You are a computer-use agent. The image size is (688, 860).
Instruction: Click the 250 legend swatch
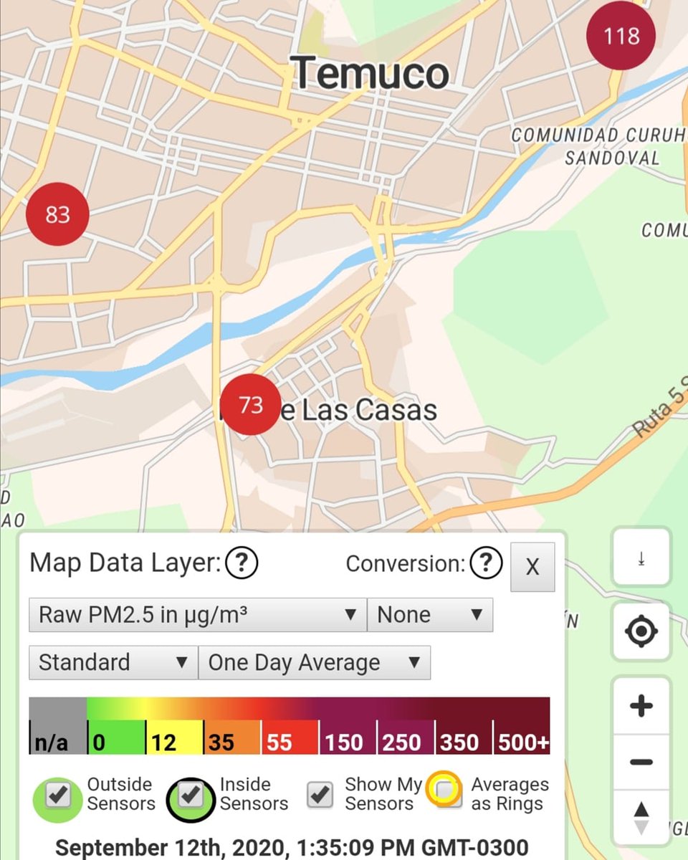pyautogui.click(x=406, y=737)
